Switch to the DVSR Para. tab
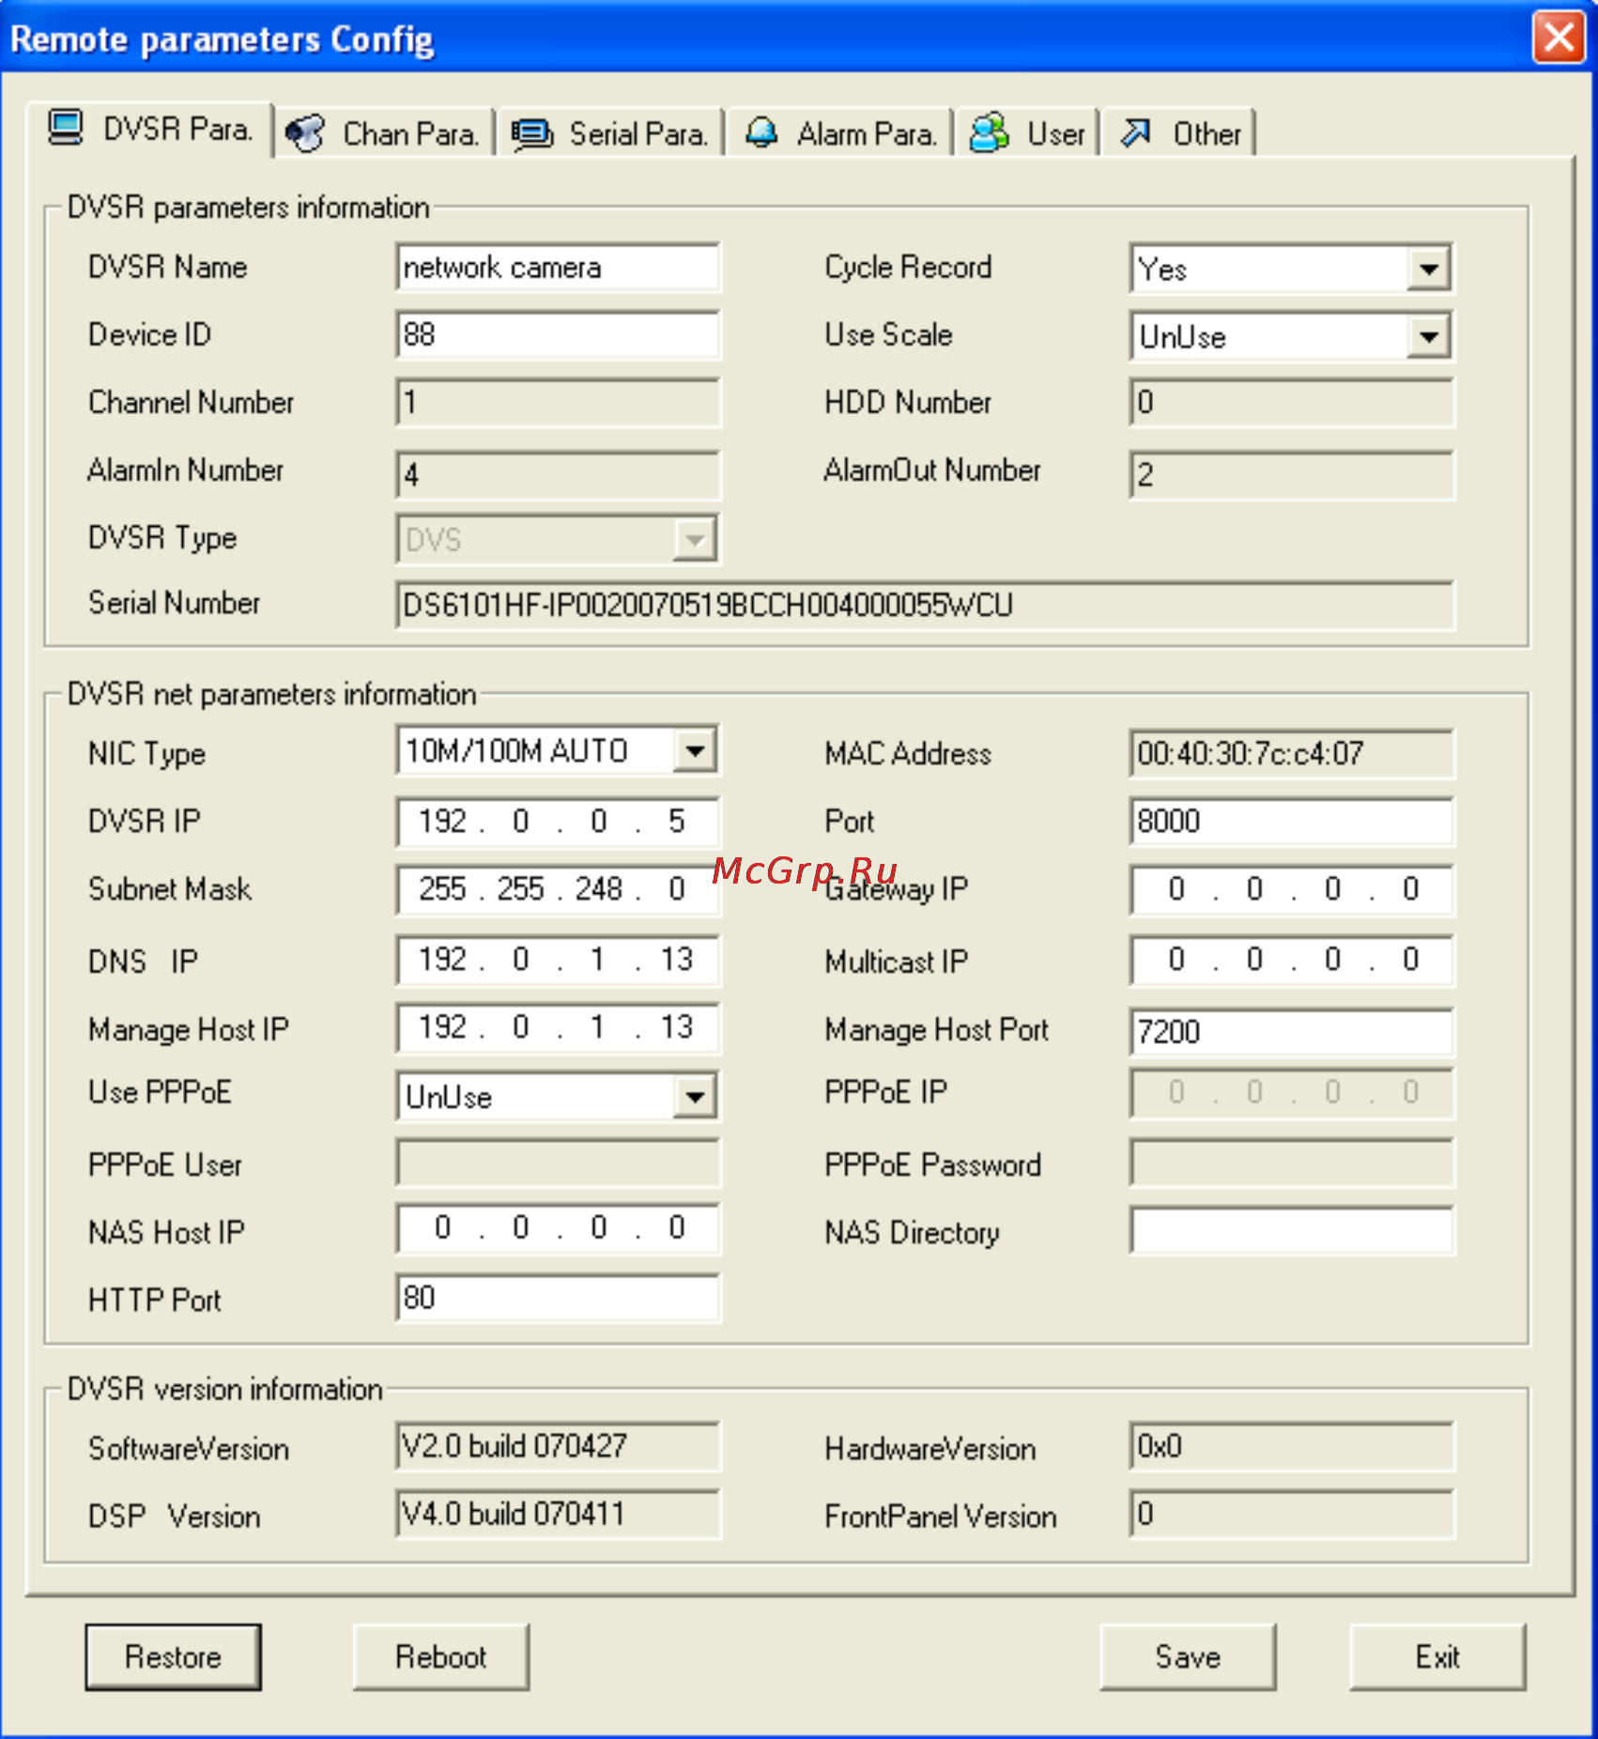The image size is (1598, 1739). 151,130
